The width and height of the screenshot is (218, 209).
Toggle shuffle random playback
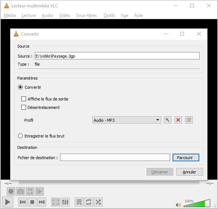98,202
